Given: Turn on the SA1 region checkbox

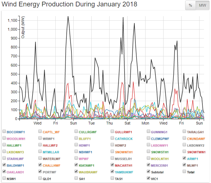Looking at the screenshot, I should click(76, 178).
